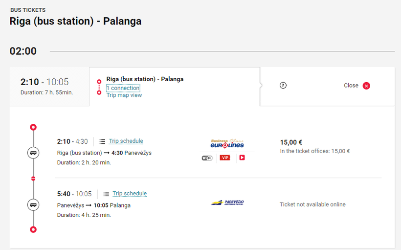
Task: Click the top red departure stop marker
Action: [33, 127]
